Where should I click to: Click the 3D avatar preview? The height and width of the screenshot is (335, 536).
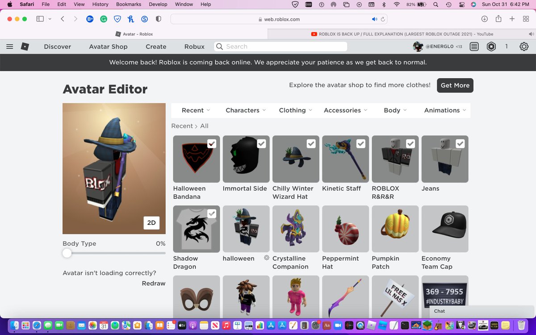pyautogui.click(x=114, y=169)
